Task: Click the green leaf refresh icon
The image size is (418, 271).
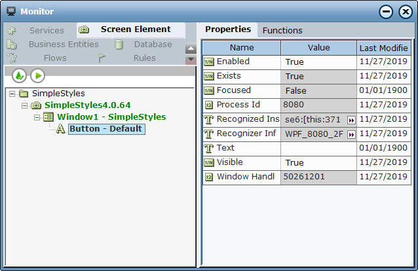Action: (19, 76)
